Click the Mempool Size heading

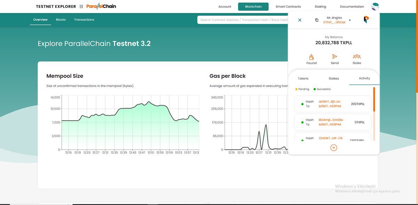(x=65, y=76)
